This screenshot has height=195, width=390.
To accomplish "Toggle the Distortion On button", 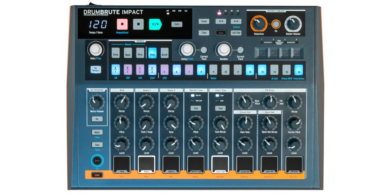I will 276,24.
